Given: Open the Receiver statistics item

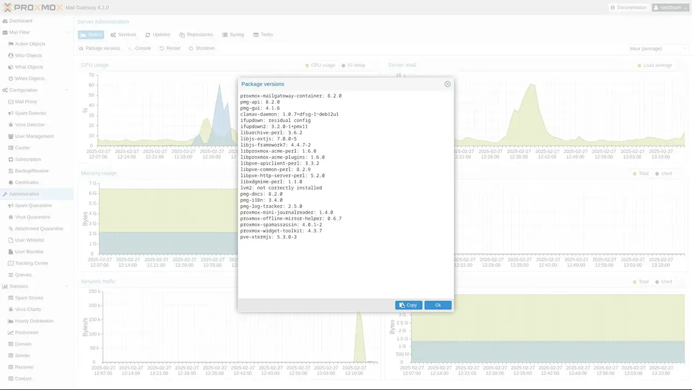Looking at the screenshot, I should [x=37, y=367].
